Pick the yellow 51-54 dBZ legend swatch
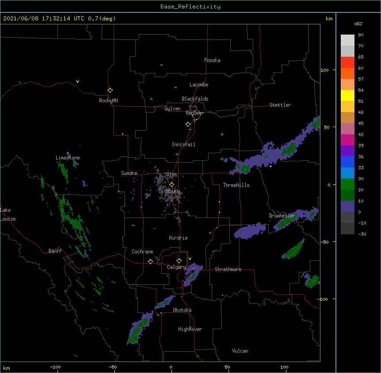Viewport: 381px width, 373px height. click(347, 95)
